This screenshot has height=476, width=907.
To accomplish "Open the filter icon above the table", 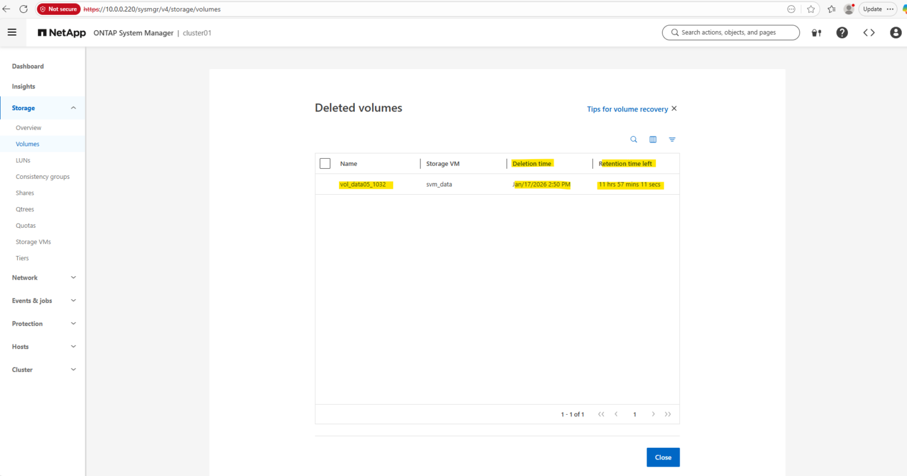I will click(672, 139).
